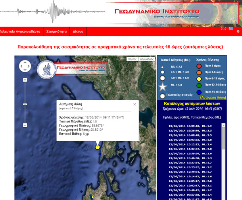This screenshot has width=242, height=200.
Task: Click the Κατάλογος αυτόματων λύσεων heading
Action: click(192, 104)
